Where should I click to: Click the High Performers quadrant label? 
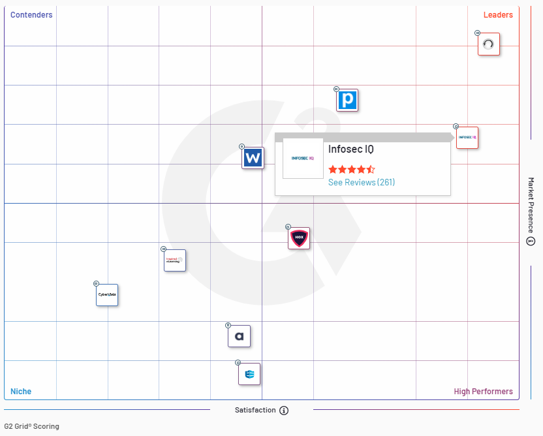click(483, 392)
